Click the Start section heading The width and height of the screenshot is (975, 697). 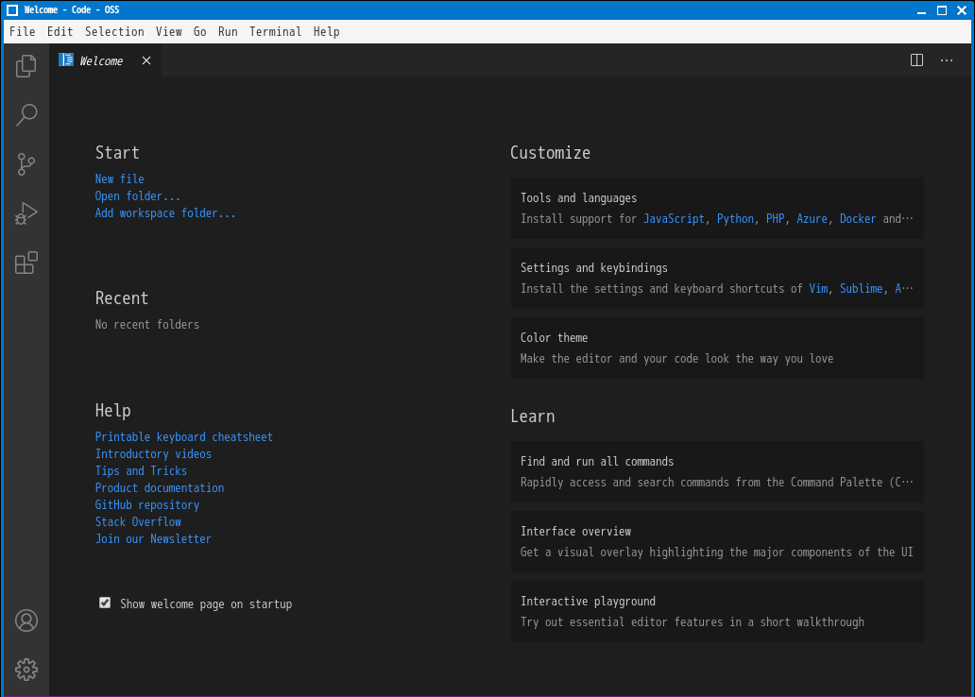pos(117,153)
